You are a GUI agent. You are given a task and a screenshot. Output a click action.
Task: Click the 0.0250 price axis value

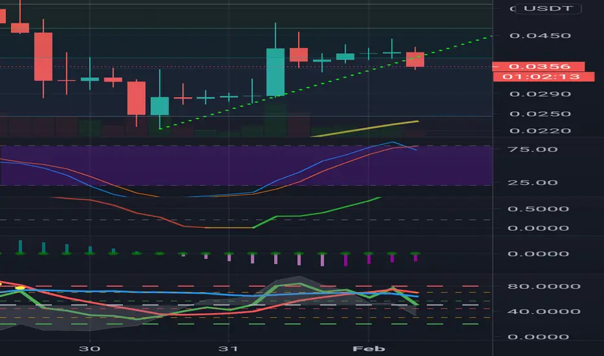(540, 114)
